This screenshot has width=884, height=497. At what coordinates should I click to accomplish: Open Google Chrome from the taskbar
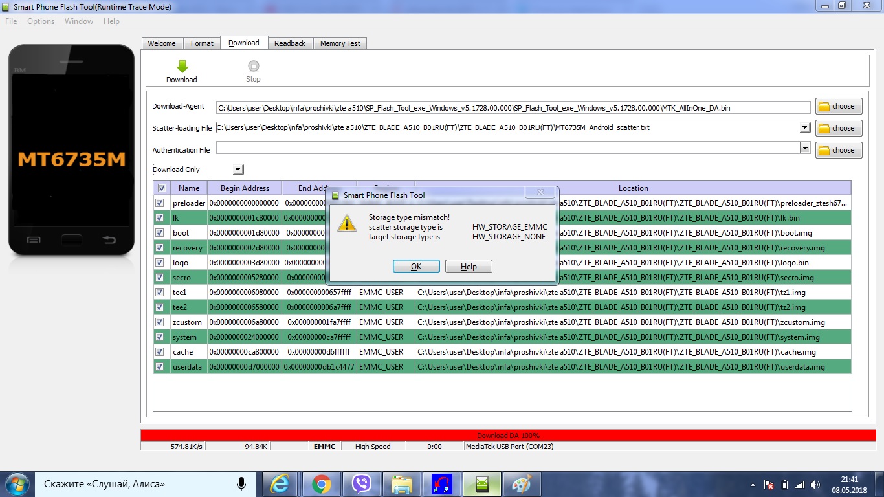point(321,484)
